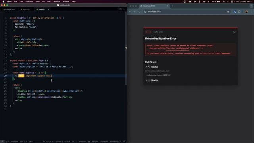The image size is (254, 143).
Task: Open the Code application menu
Action: point(9,2)
